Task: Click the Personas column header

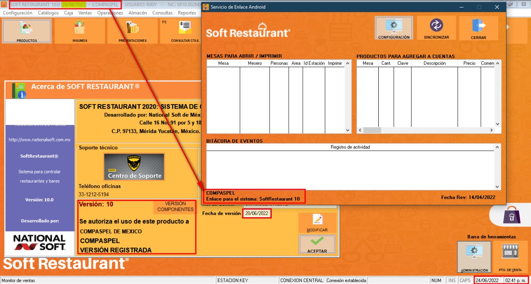Action: 279,63
